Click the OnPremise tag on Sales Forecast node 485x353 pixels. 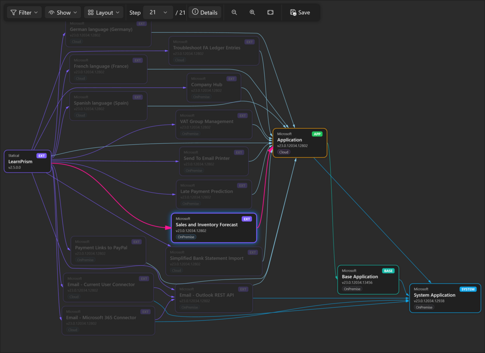click(186, 237)
